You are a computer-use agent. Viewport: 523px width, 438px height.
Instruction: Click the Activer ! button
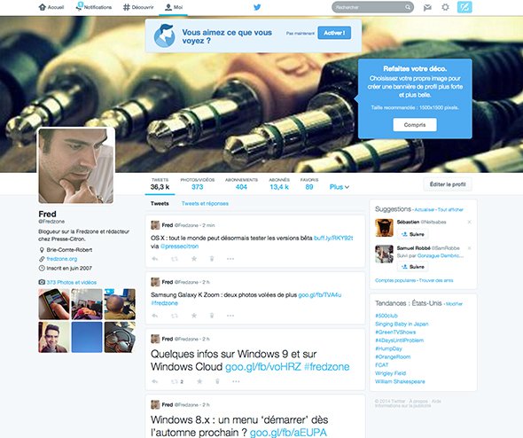point(334,33)
